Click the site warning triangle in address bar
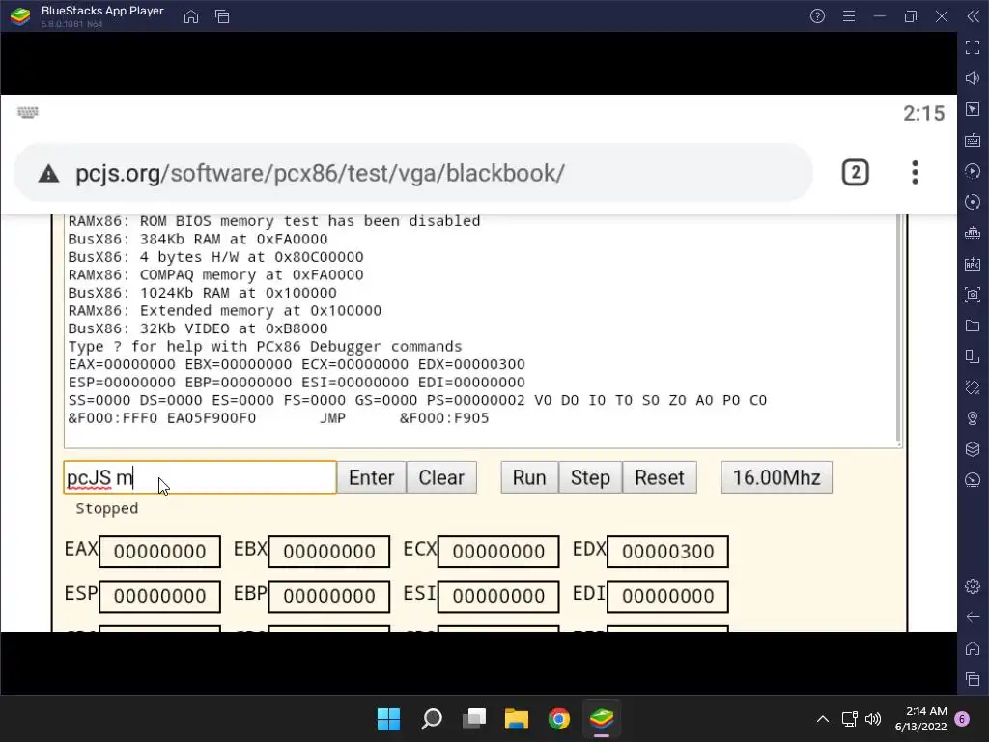 pyautogui.click(x=48, y=174)
